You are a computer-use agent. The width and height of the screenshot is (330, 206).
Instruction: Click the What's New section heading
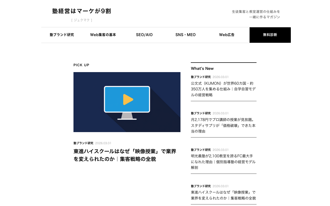tap(202, 68)
